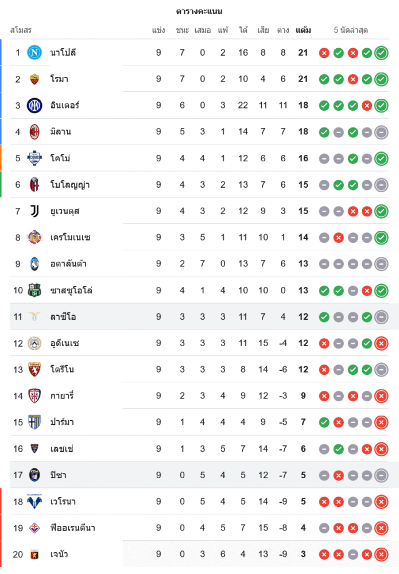Screen dimensions: 399x574
Task: Click the AS Roma club crest
Action: pyautogui.click(x=34, y=79)
